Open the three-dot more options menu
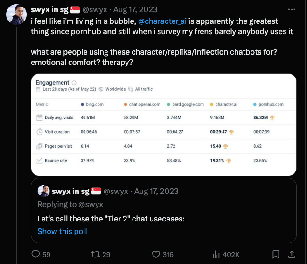Viewport: 307px width, 264px height. pos(292,9)
